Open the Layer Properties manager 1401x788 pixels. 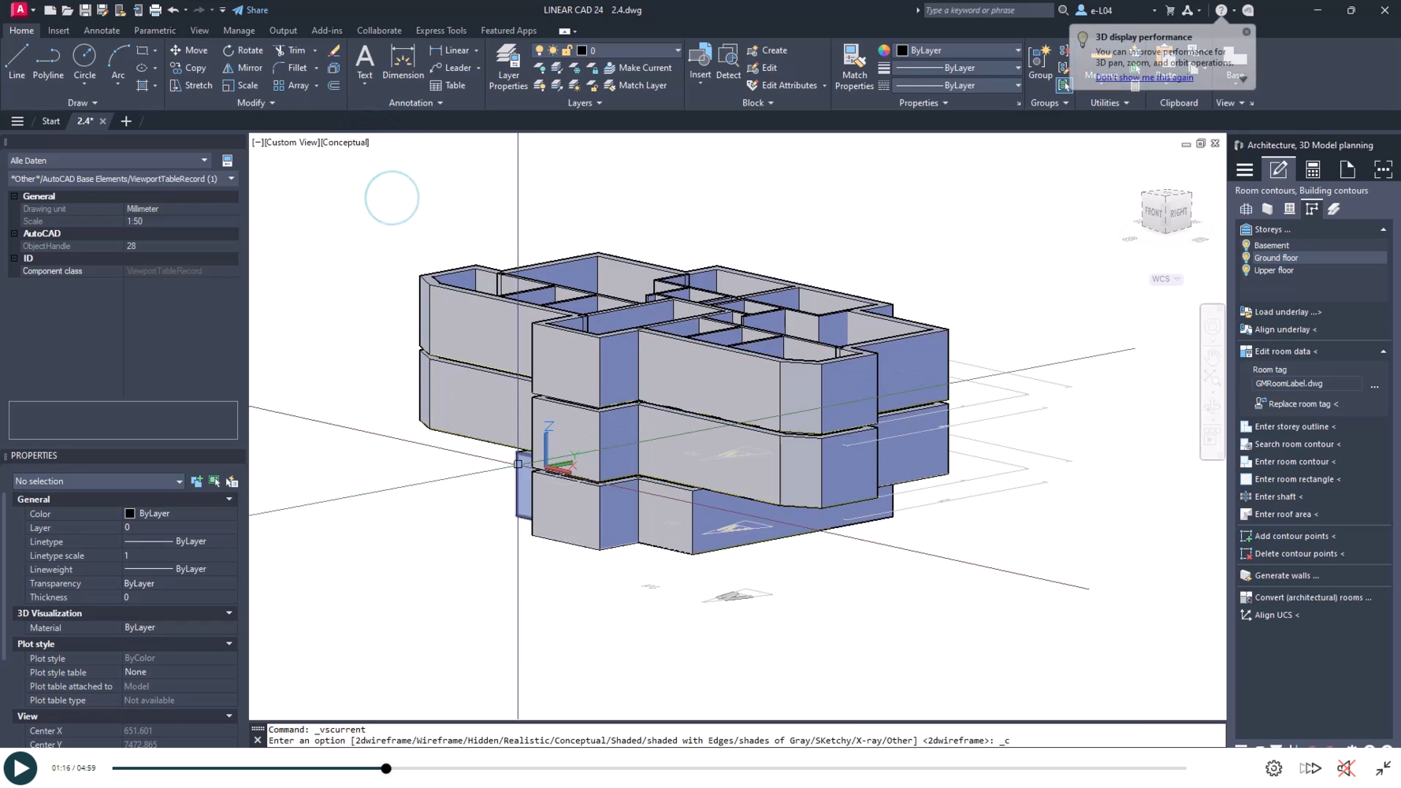[508, 67]
